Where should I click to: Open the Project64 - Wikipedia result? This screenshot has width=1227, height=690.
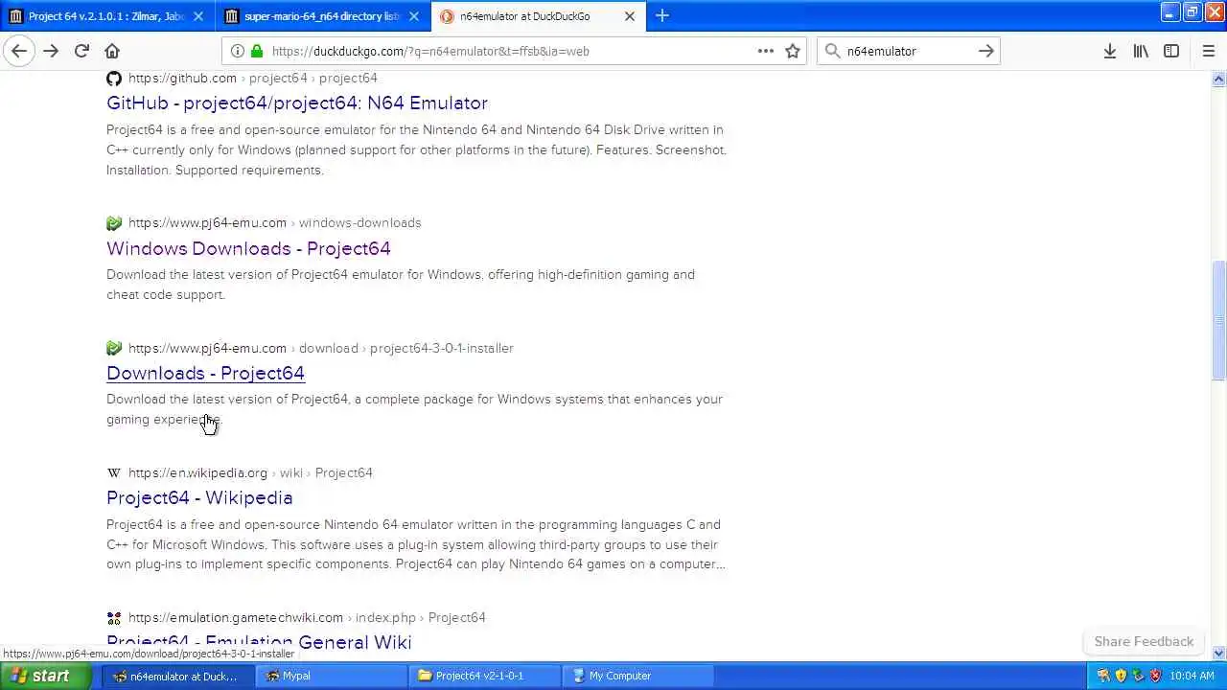[x=199, y=497]
